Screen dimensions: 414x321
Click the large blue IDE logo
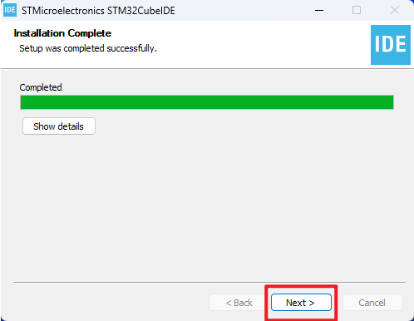click(x=391, y=45)
